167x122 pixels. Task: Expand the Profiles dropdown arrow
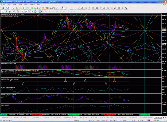coord(9,8)
